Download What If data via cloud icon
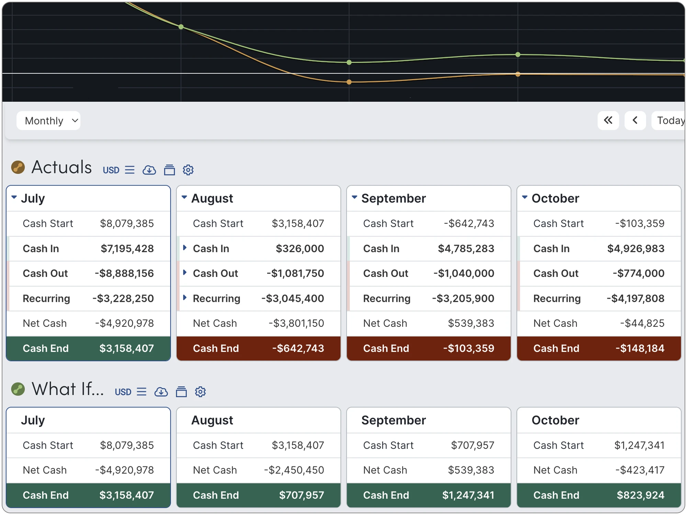687x515 pixels. tap(161, 392)
